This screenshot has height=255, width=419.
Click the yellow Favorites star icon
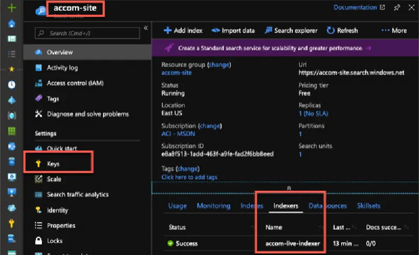pyautogui.click(x=12, y=69)
